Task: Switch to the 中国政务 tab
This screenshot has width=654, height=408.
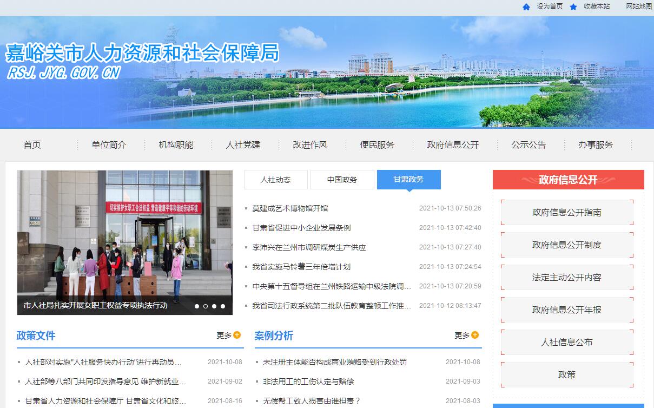Action: [x=342, y=180]
